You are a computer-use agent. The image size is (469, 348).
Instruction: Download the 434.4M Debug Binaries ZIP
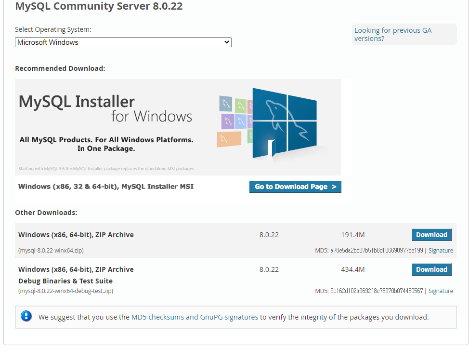tap(431, 269)
